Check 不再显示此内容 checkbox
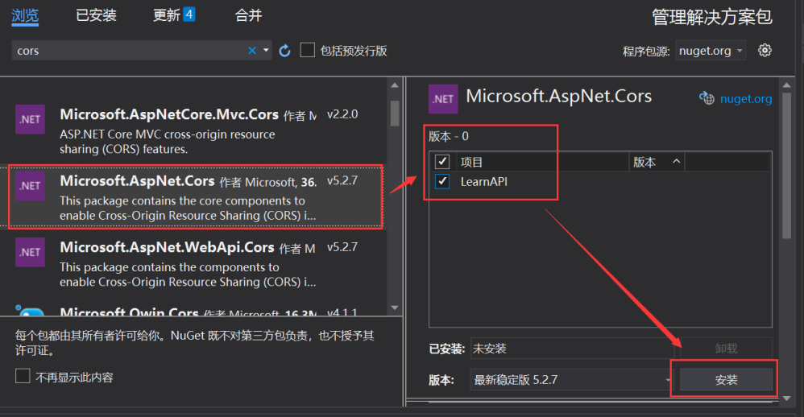This screenshot has height=417, width=804. pos(23,376)
